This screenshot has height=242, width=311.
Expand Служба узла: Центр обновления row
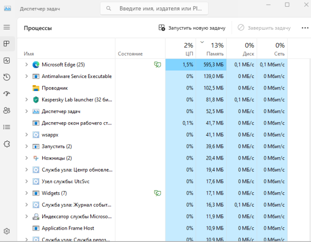(27, 170)
